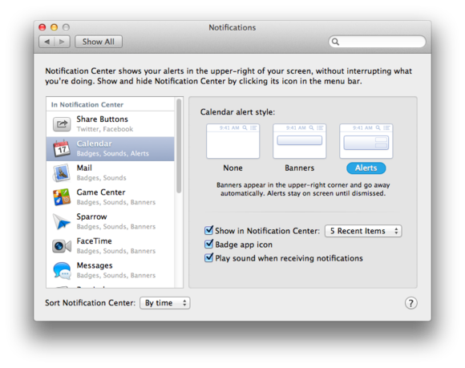Select the Share Buttons row

110,124
